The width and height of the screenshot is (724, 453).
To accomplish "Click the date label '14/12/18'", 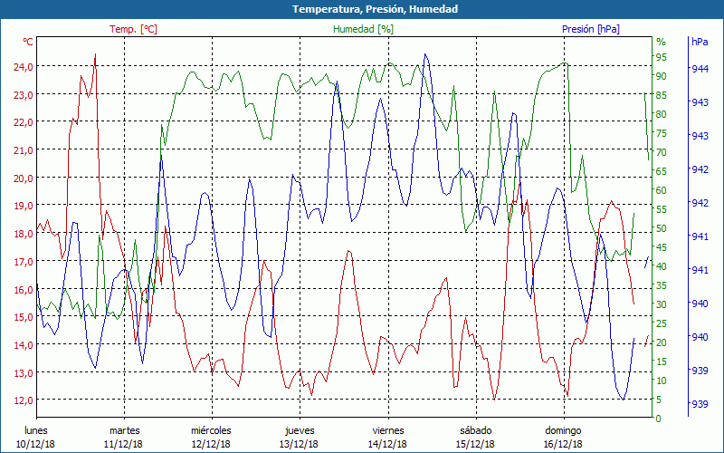I will pyautogui.click(x=387, y=444).
